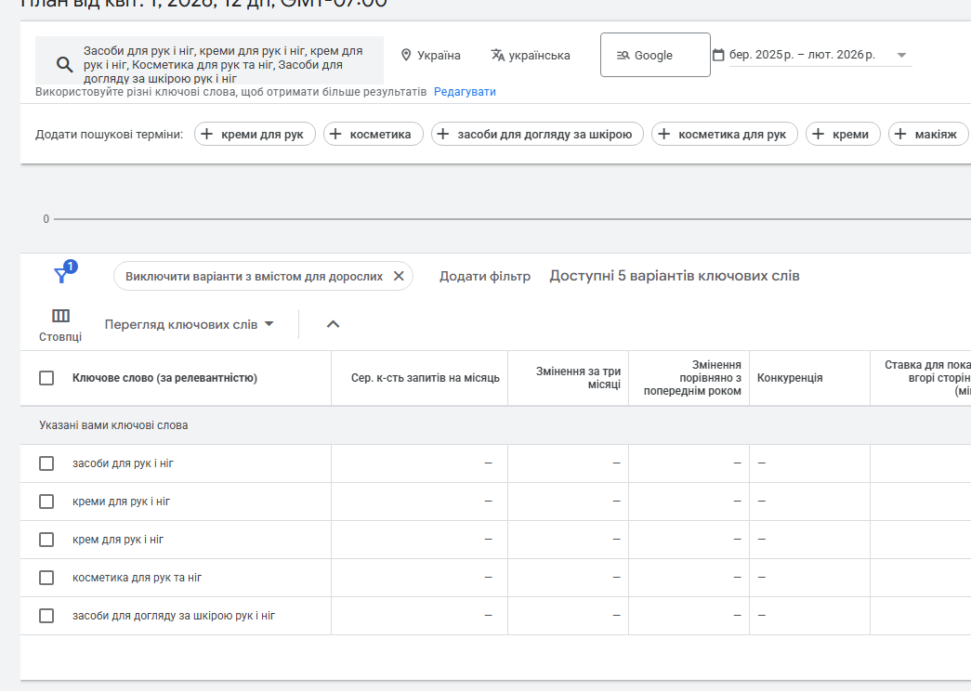Image resolution: width=971 pixels, height=691 pixels.
Task: Toggle the select-all keywords checkbox in header
Action: [46, 378]
